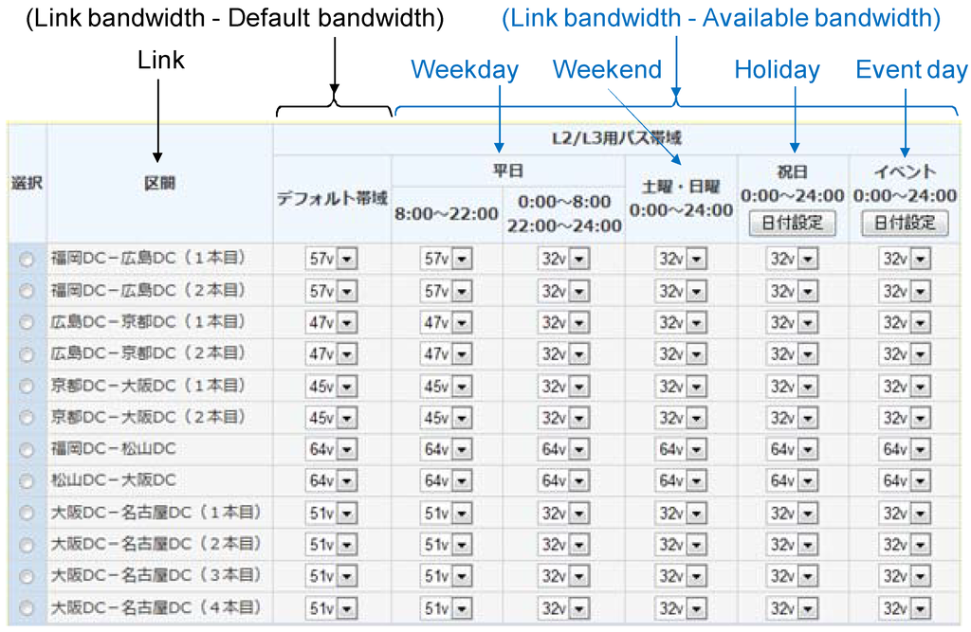Open 平日 8:00~22:00 dropdown for 大阪DC−名古屋DC (3本目)
The width and height of the screenshot is (971, 632).
(x=446, y=576)
